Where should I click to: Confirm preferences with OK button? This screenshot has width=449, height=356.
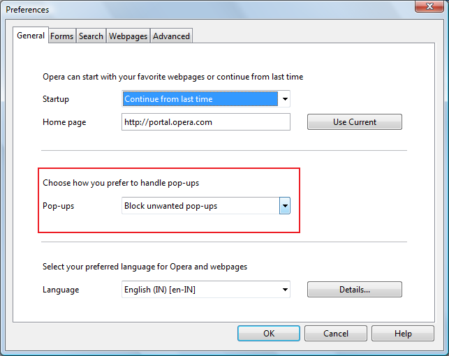pyautogui.click(x=269, y=334)
